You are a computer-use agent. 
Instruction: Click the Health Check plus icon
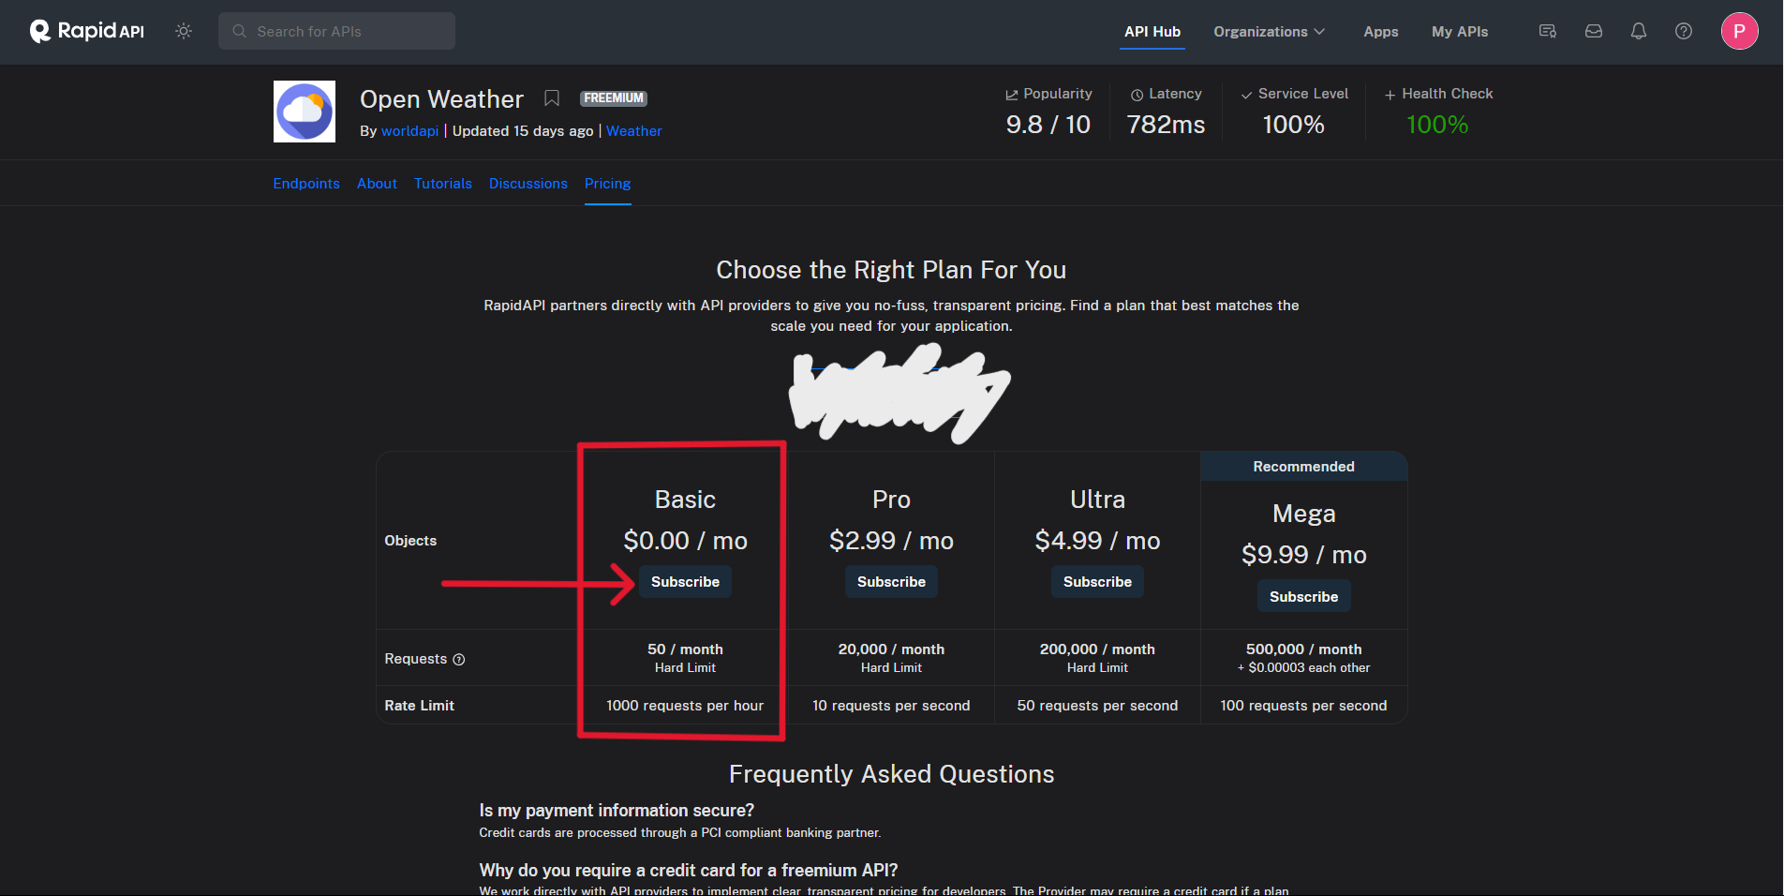(1390, 95)
